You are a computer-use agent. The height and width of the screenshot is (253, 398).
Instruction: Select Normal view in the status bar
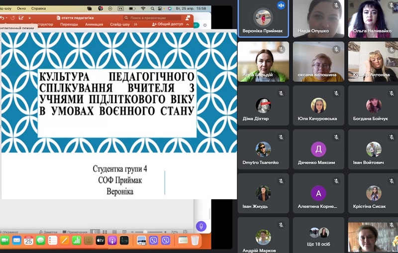(95, 232)
